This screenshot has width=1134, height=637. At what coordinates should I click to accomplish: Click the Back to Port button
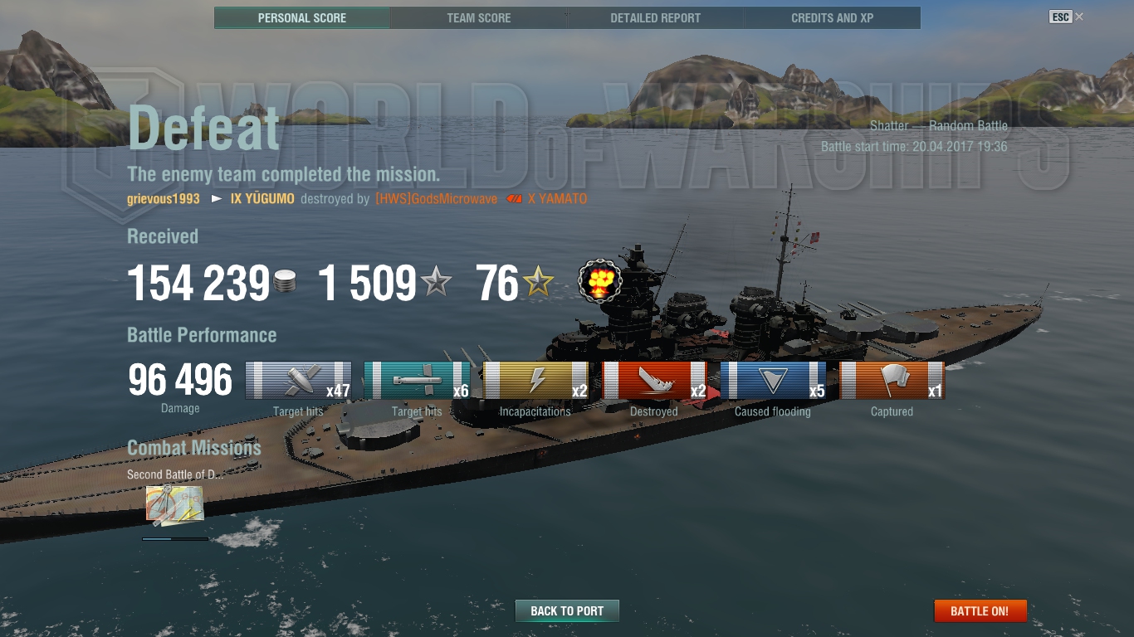567,611
